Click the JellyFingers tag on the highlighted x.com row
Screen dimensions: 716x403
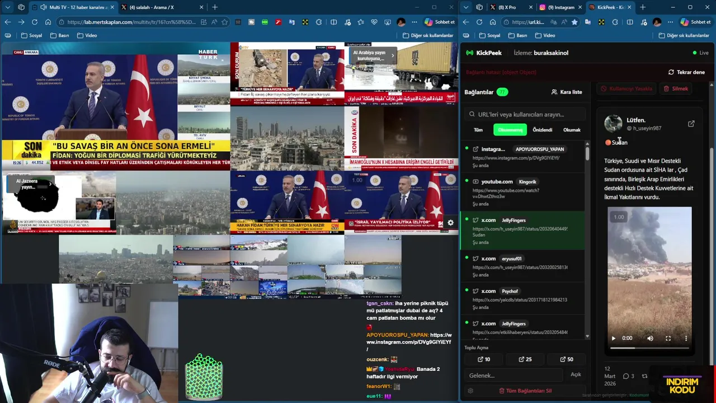point(514,220)
